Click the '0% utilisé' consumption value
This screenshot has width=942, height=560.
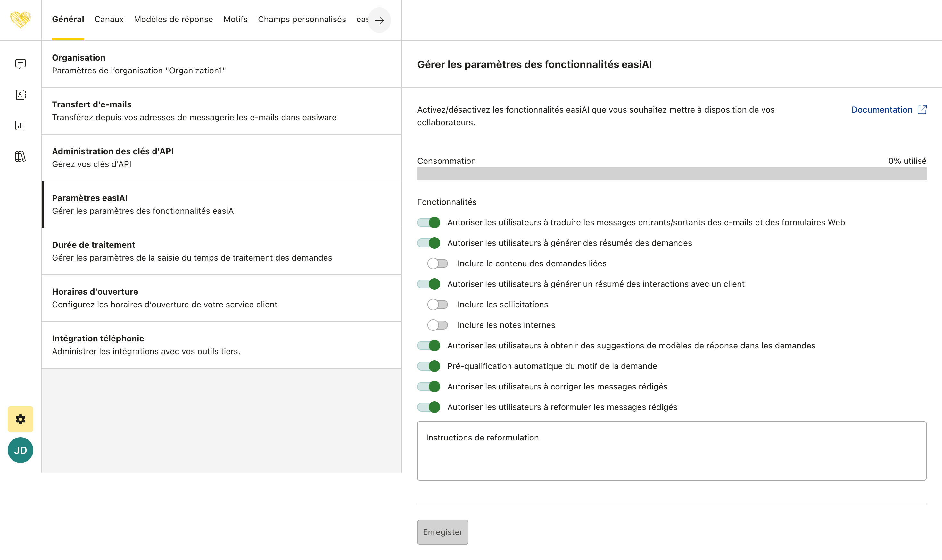click(x=907, y=161)
